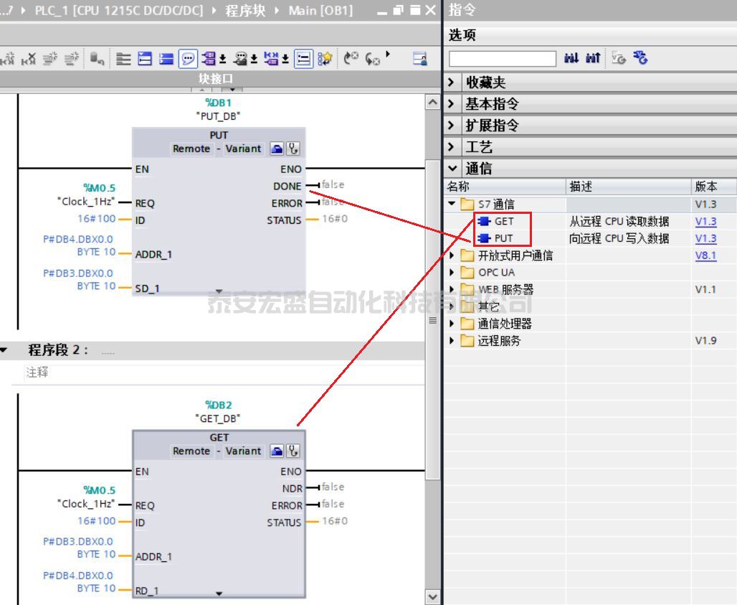The width and height of the screenshot is (737, 605).
Task: Open configuration of the PUT block
Action: 277,149
